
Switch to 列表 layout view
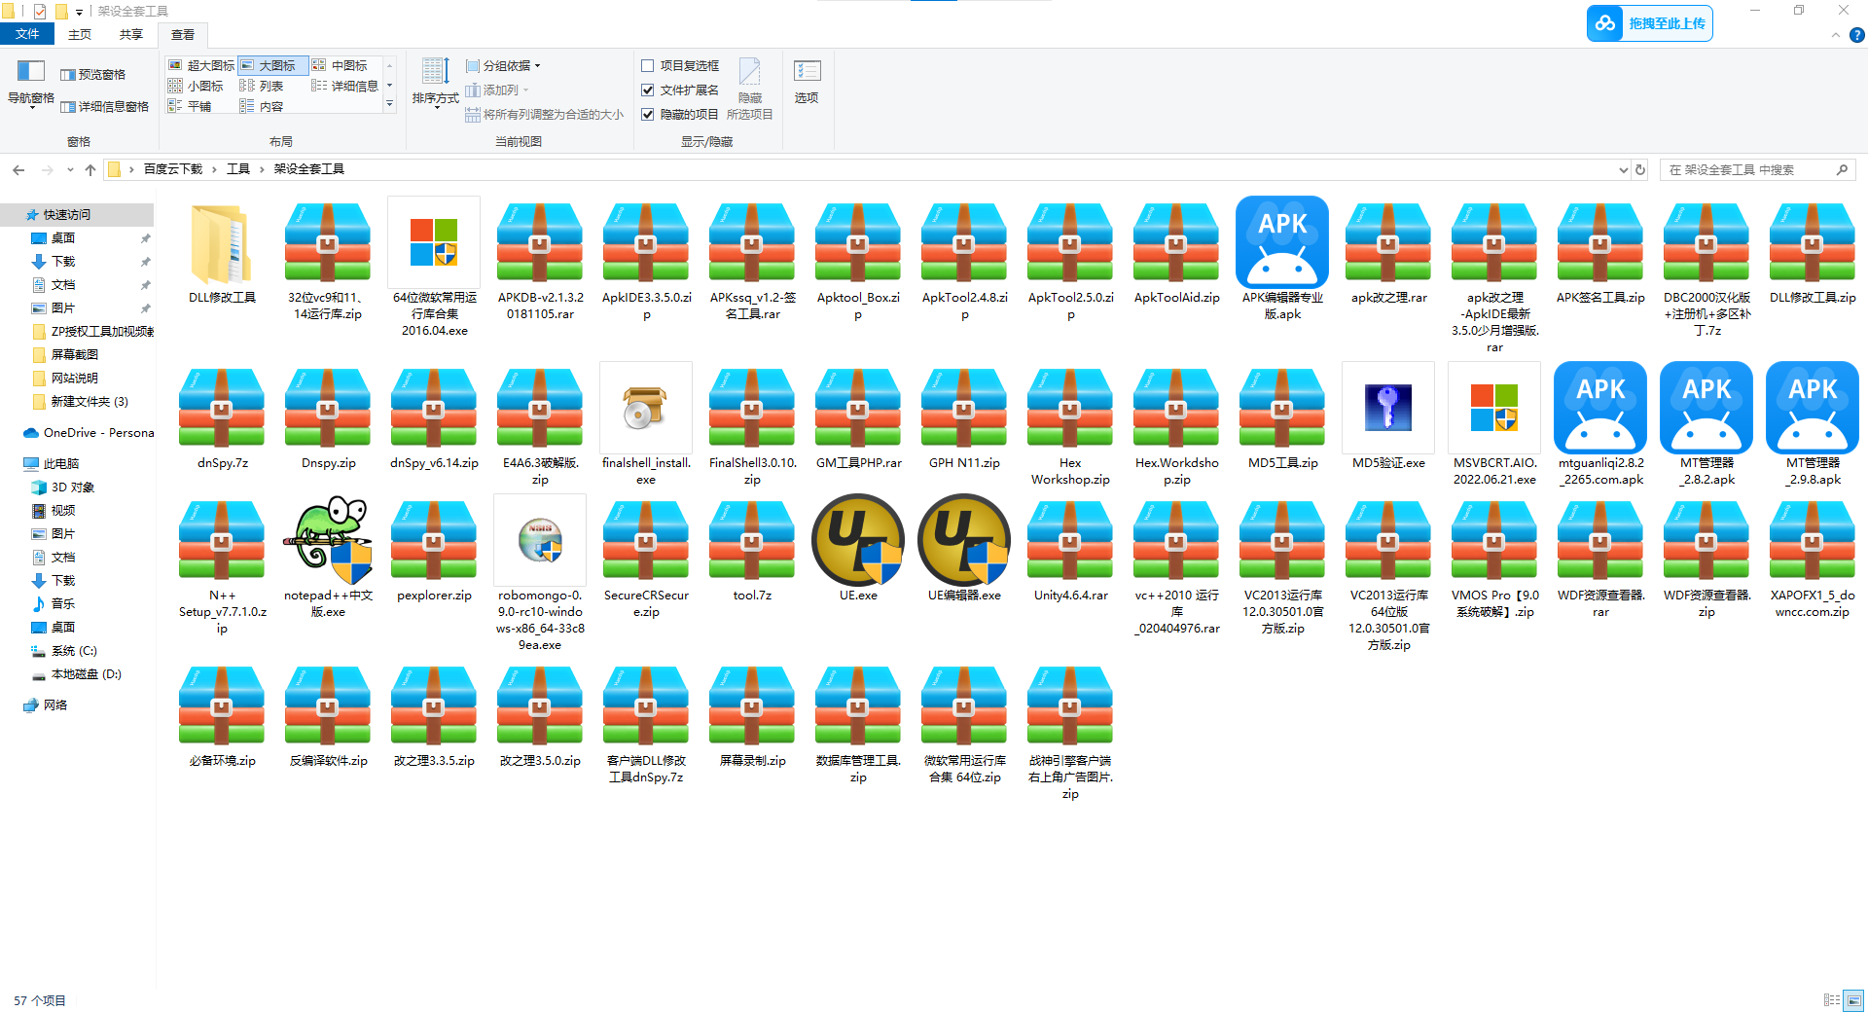pyautogui.click(x=262, y=86)
